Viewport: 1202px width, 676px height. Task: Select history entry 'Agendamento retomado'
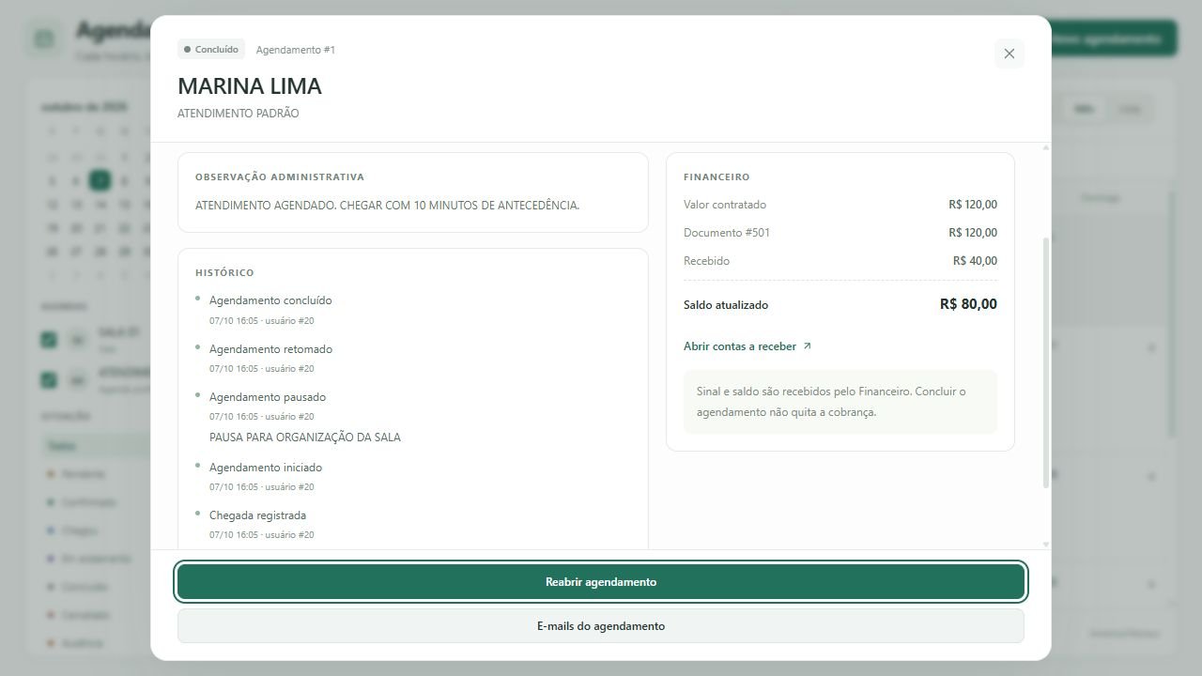(270, 349)
